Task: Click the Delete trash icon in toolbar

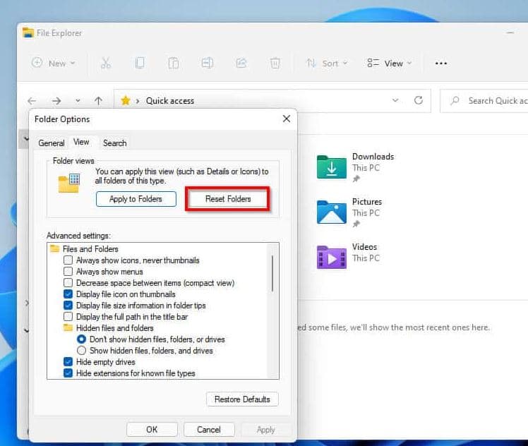Action: click(x=275, y=63)
